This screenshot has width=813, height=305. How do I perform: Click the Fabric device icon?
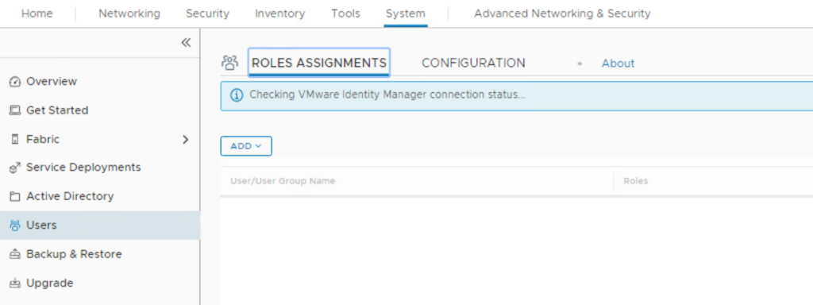[15, 140]
